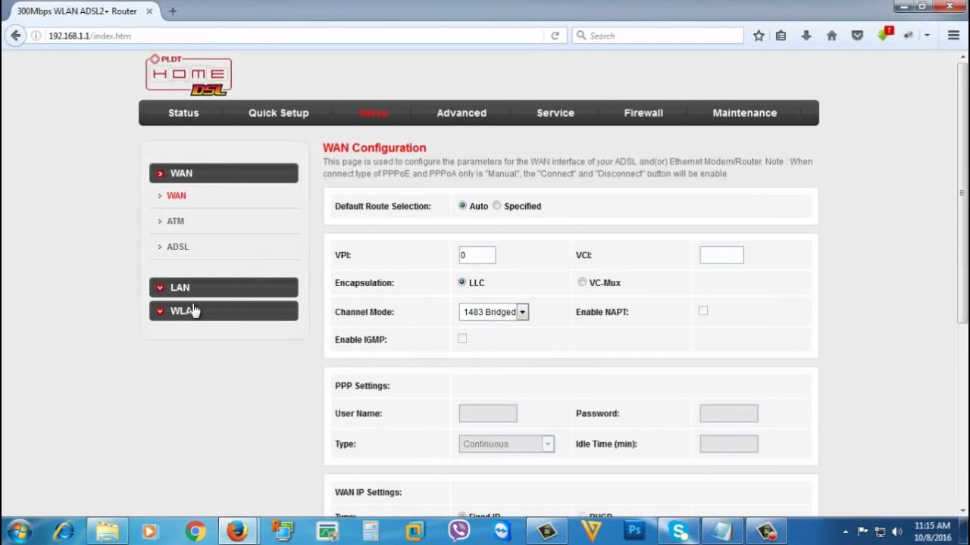Reload the page with the refresh icon
Screen dimensions: 970x545
click(x=555, y=36)
